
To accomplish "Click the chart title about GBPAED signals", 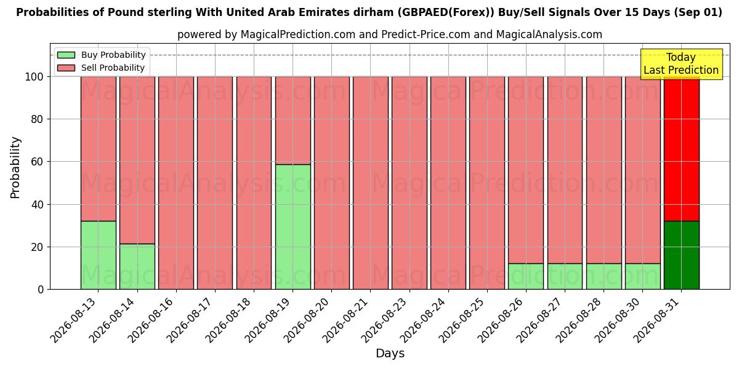I will coord(369,12).
